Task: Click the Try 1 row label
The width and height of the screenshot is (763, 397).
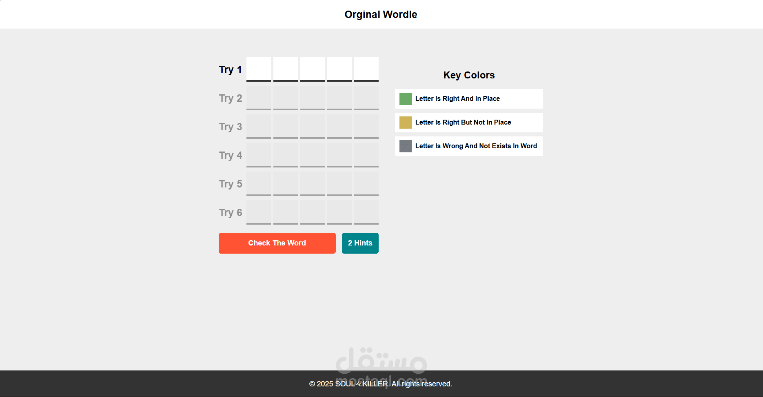Action: (231, 70)
